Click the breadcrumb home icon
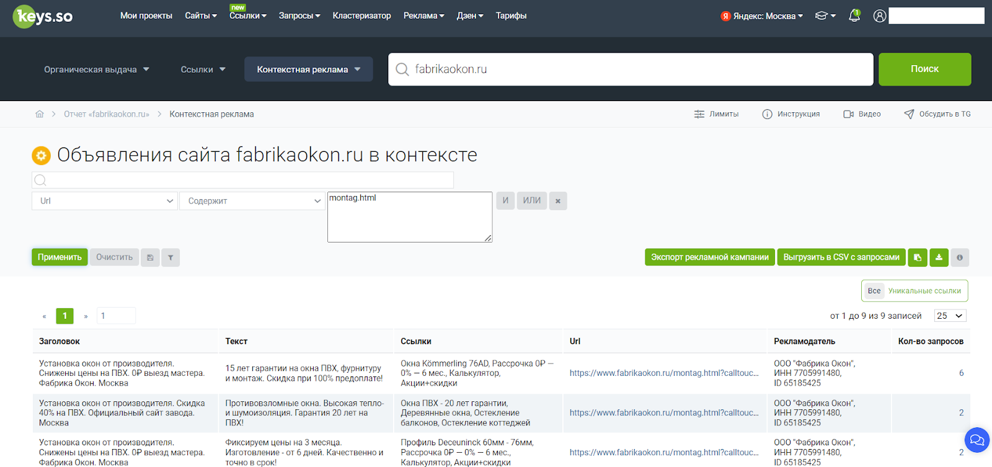The image size is (992, 467). pyautogui.click(x=40, y=114)
